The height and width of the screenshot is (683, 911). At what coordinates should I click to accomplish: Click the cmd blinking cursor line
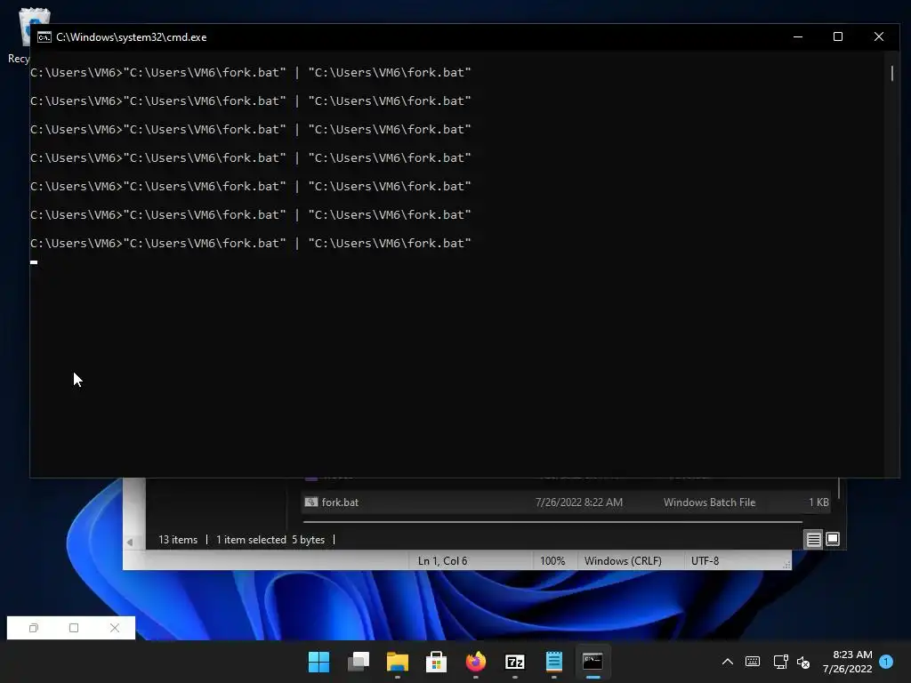[34, 262]
